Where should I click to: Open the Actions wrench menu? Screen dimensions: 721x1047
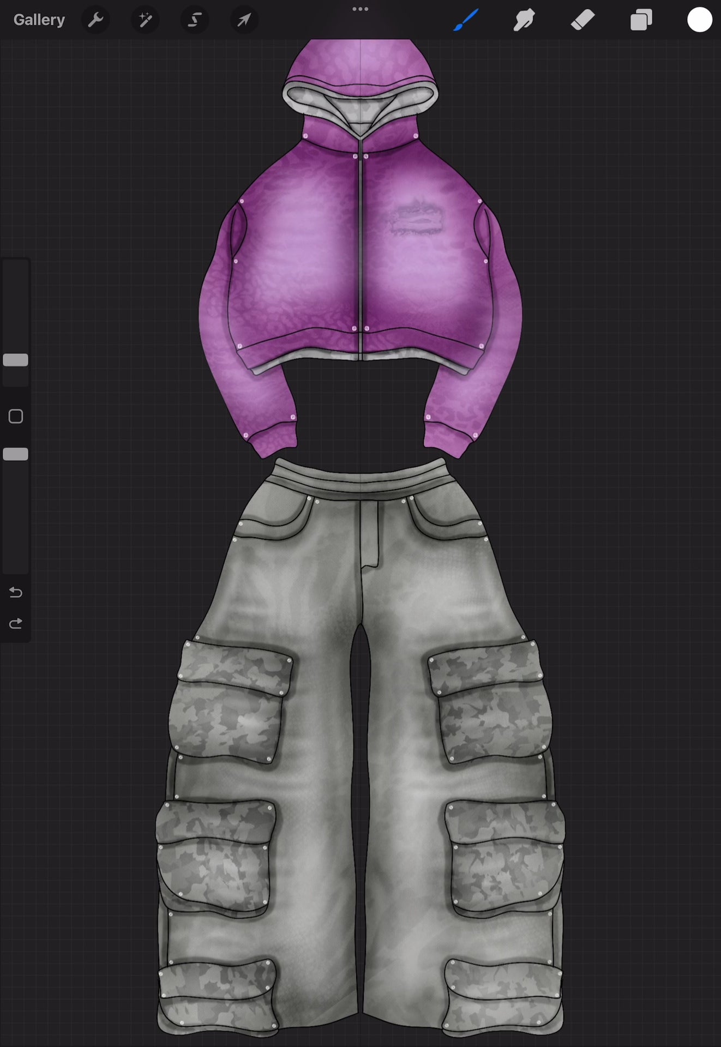pyautogui.click(x=95, y=20)
